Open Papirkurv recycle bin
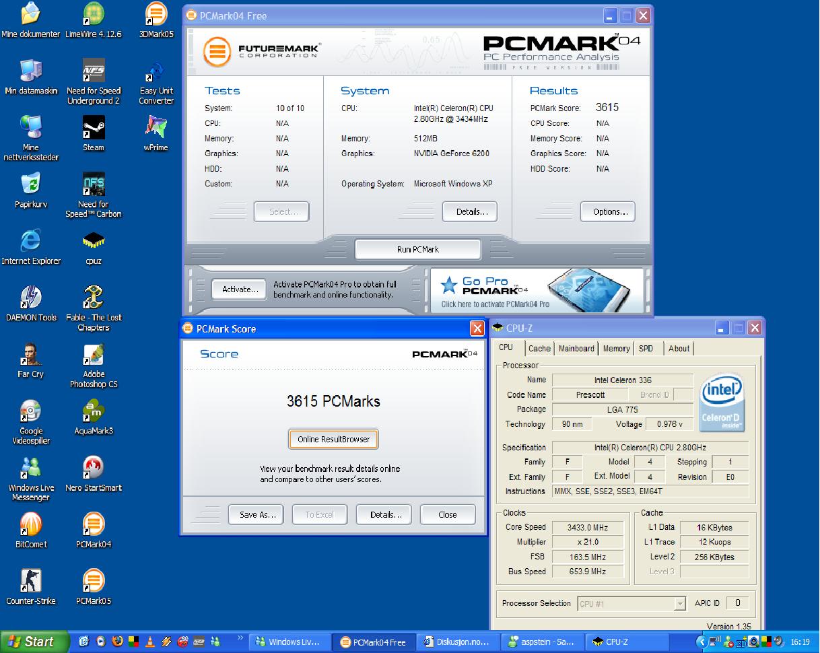 pyautogui.click(x=31, y=190)
